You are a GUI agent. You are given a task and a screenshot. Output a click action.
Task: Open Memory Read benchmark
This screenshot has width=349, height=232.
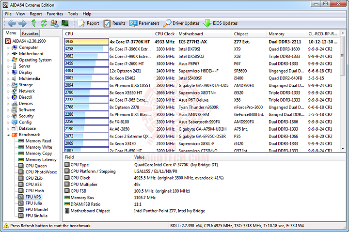point(35,141)
